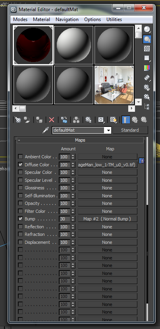Click the Bump amount field showing 30
Image resolution: width=160 pixels, height=329 pixels.
click(x=65, y=219)
